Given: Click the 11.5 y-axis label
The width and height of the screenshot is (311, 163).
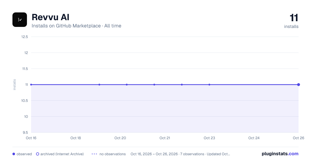Looking at the screenshot, I should pyautogui.click(x=25, y=69).
